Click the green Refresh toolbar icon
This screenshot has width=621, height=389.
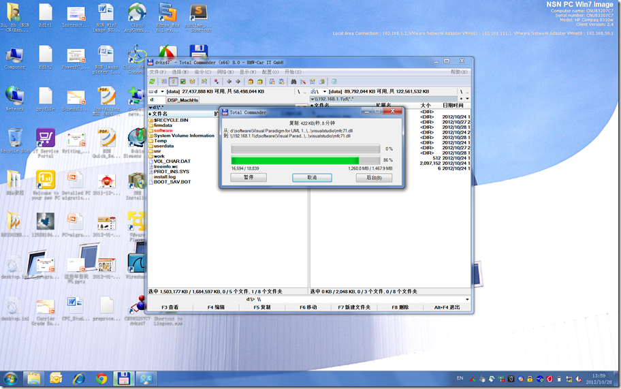click(152, 82)
